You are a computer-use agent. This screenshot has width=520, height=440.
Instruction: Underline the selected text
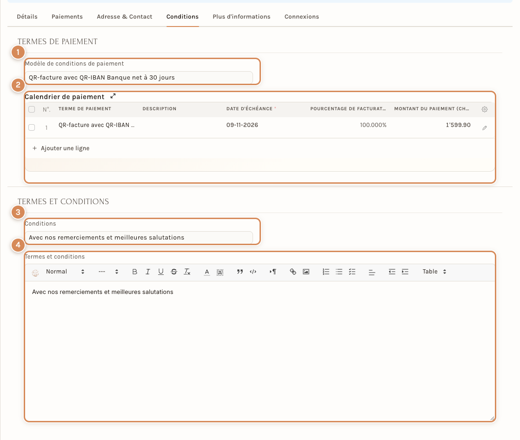[x=161, y=272]
